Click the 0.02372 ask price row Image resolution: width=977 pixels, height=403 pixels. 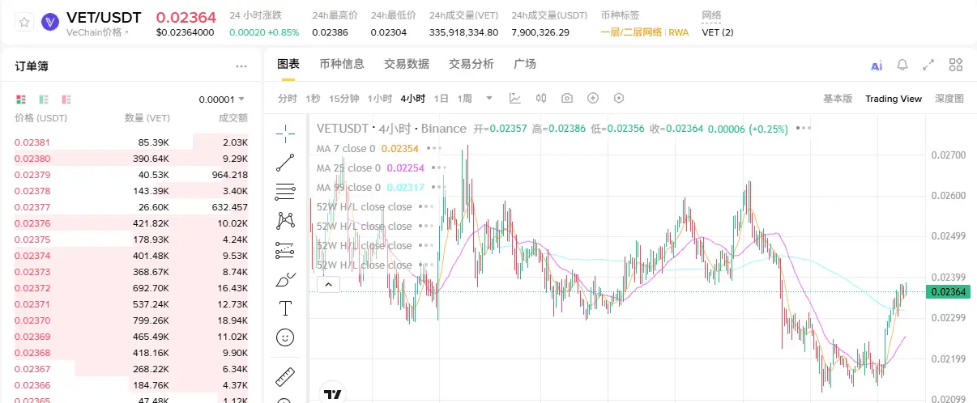click(131, 288)
